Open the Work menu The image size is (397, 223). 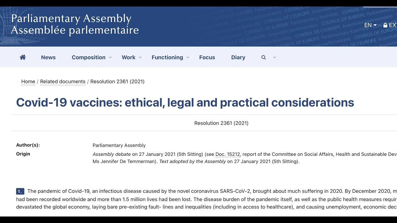pyautogui.click(x=128, y=57)
